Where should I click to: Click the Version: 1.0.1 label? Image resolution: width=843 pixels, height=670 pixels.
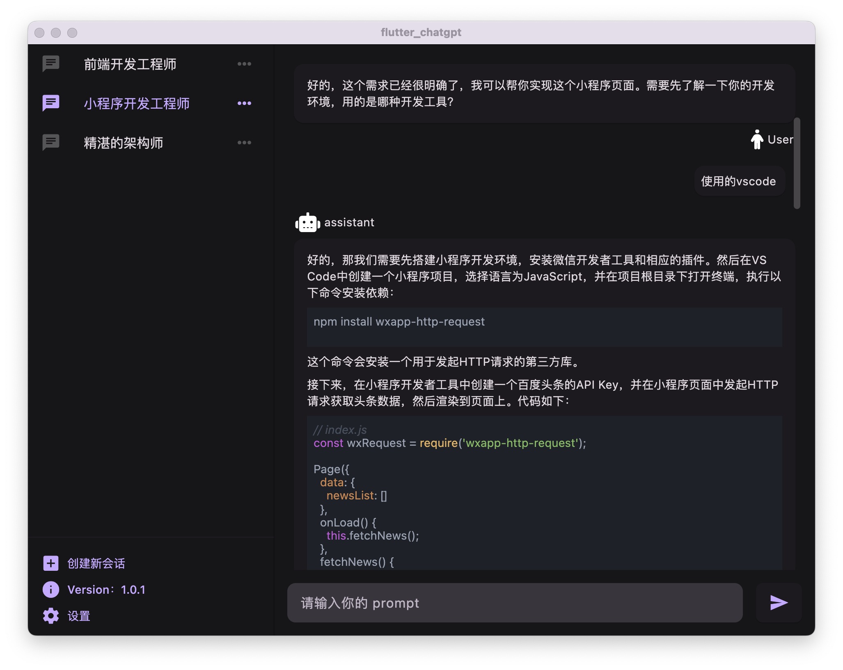(x=106, y=590)
